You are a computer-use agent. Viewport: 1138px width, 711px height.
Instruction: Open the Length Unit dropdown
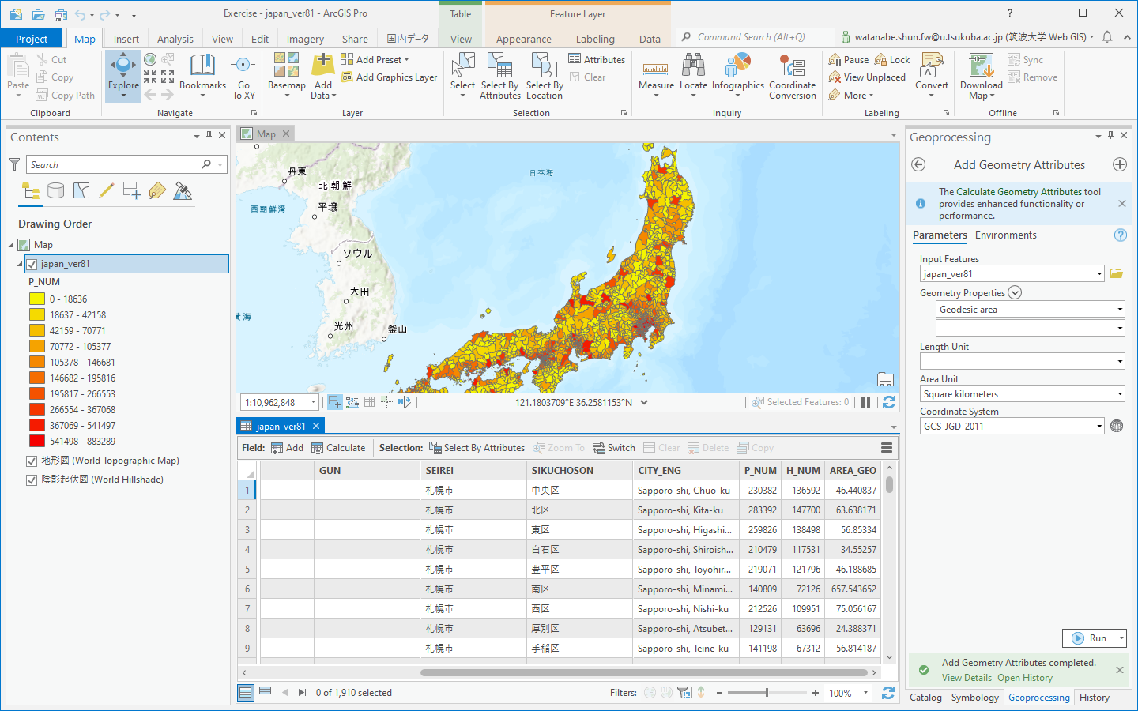pyautogui.click(x=1120, y=361)
